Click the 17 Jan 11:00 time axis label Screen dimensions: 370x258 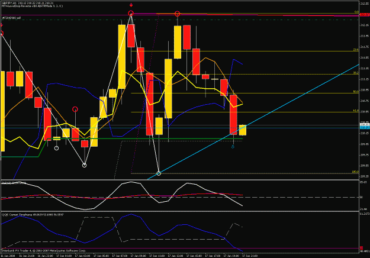point(157,256)
